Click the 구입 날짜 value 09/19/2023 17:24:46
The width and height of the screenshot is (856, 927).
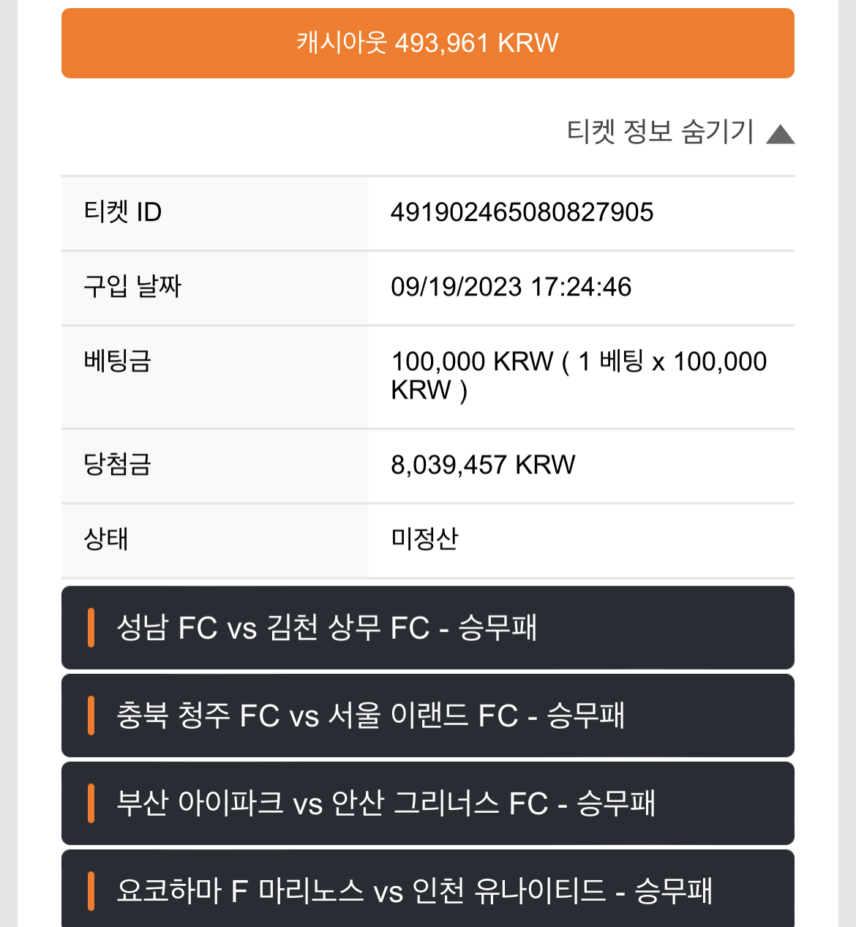click(x=511, y=287)
